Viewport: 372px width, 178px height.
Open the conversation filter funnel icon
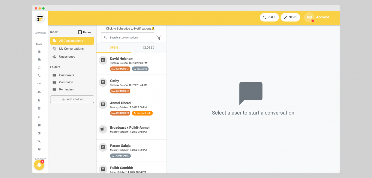pyautogui.click(x=159, y=37)
